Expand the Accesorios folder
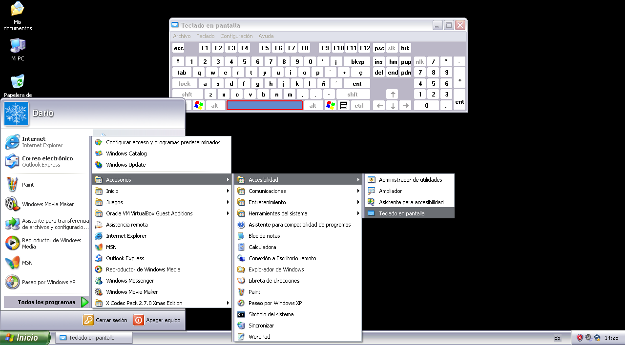Viewport: 625px width, 345px height. [x=162, y=180]
